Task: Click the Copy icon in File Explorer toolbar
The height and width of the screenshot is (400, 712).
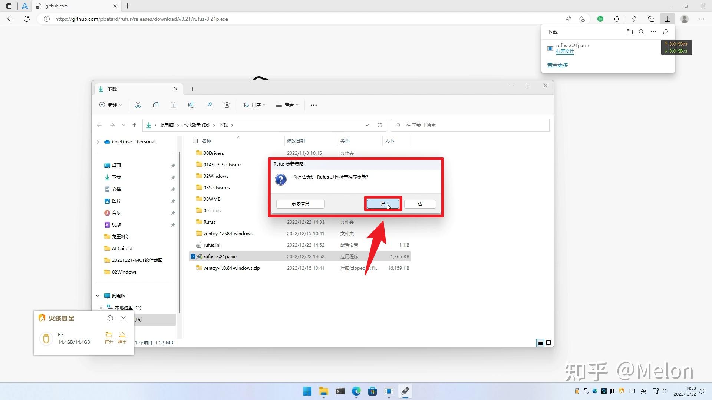Action: (155, 105)
